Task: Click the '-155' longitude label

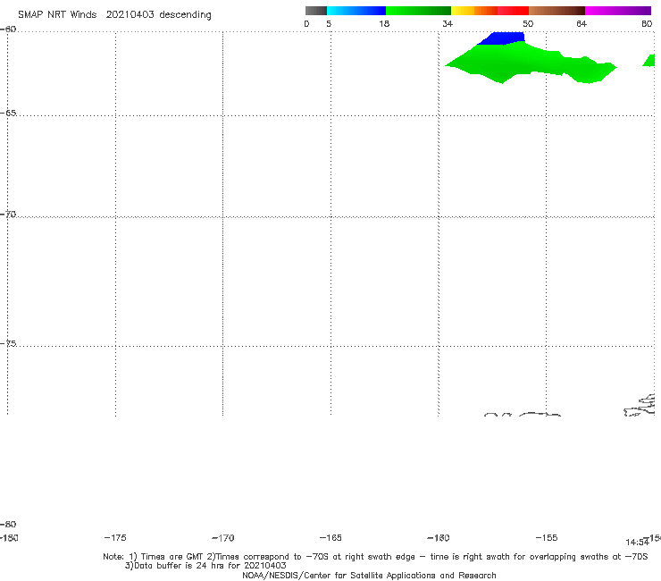Action: [547, 538]
